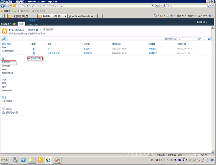216x165 pixels.
Task: Open the 工具(O) command bar menu
Action: tap(203, 16)
